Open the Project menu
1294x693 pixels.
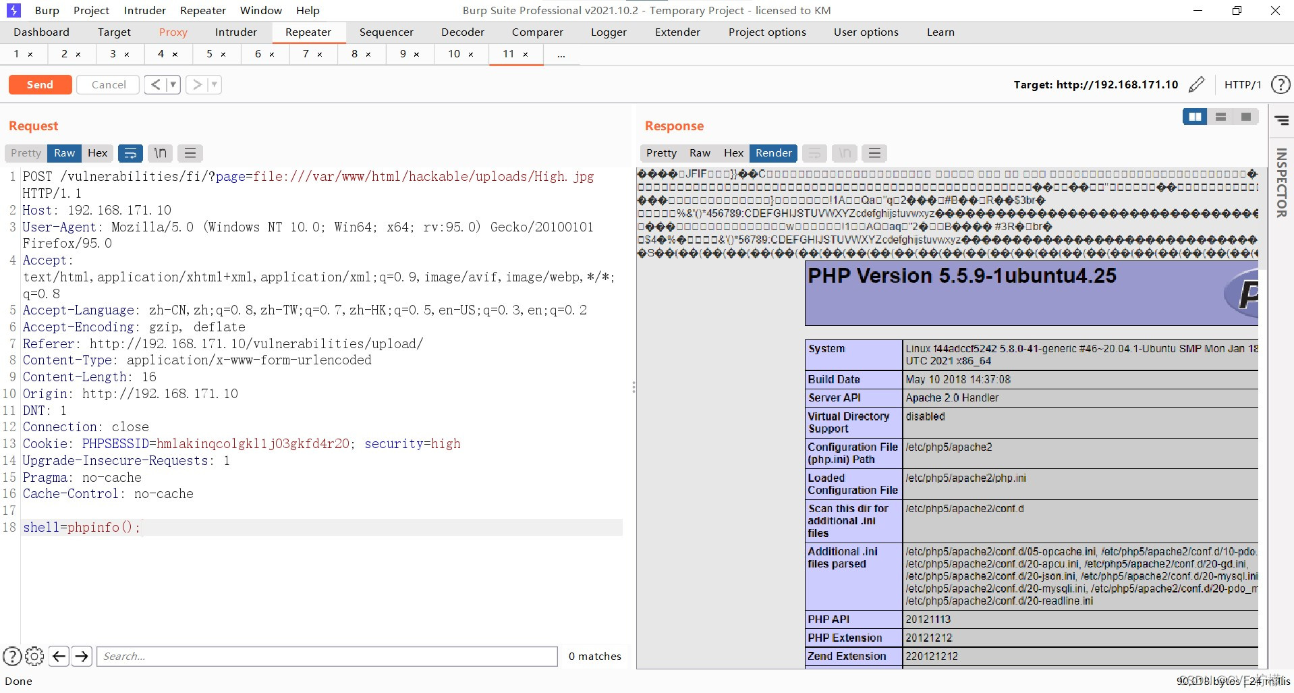coord(91,10)
